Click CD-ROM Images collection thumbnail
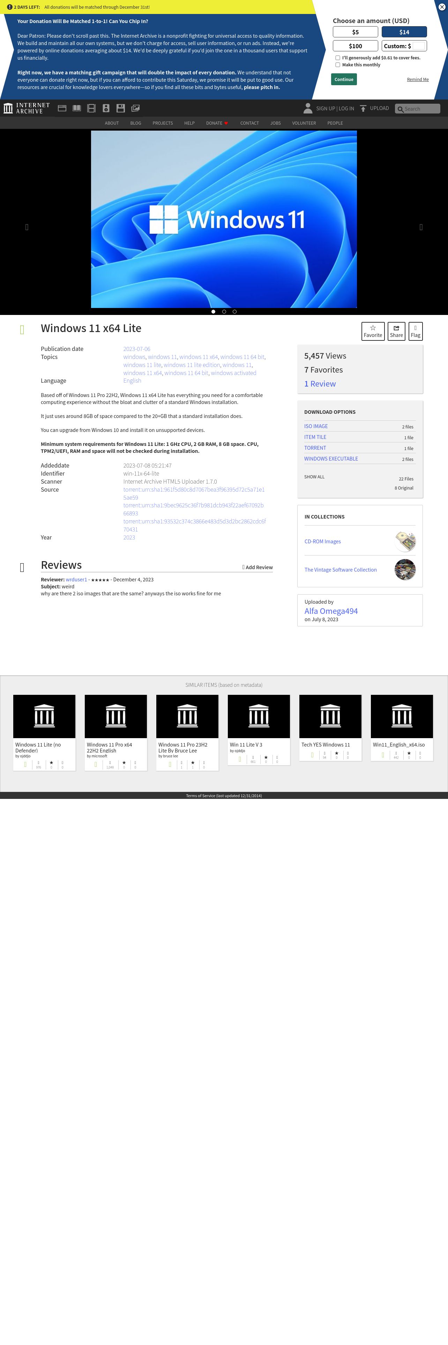This screenshot has height=1345, width=448. point(405,542)
